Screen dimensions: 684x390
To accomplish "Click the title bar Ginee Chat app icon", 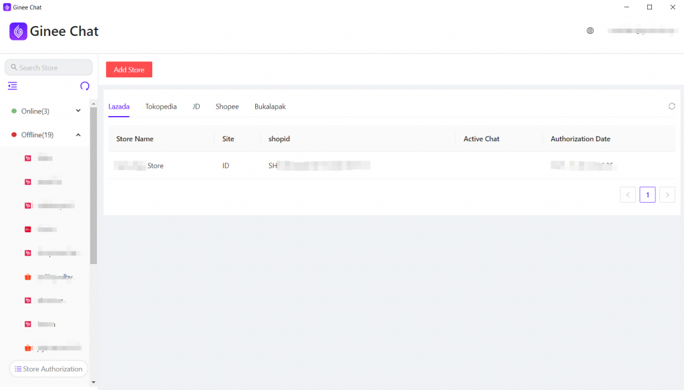I will click(7, 7).
